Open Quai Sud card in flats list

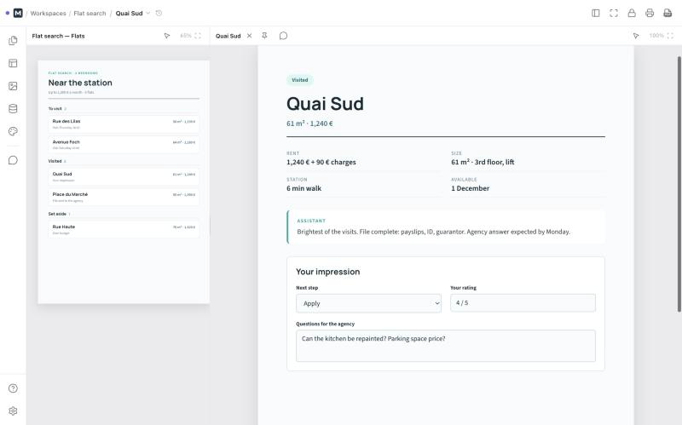124,176
